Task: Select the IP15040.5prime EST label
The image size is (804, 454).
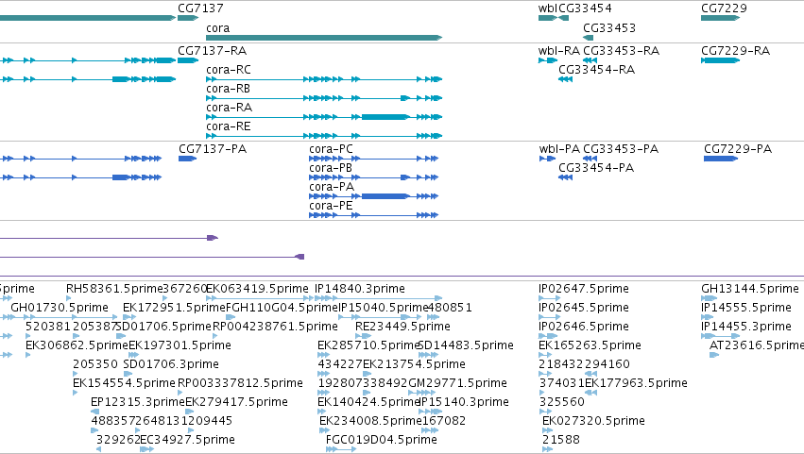Action: [383, 308]
